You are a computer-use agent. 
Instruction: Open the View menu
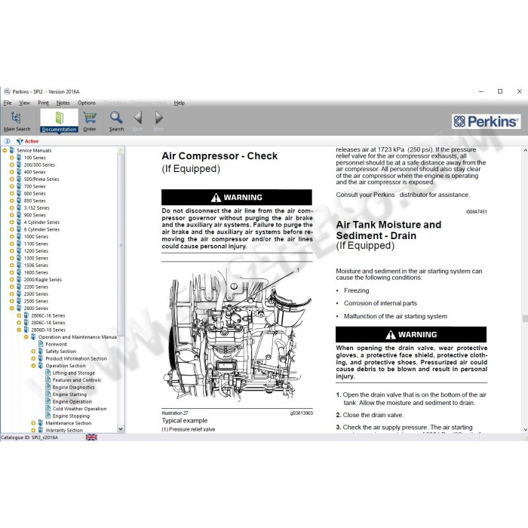(x=24, y=103)
